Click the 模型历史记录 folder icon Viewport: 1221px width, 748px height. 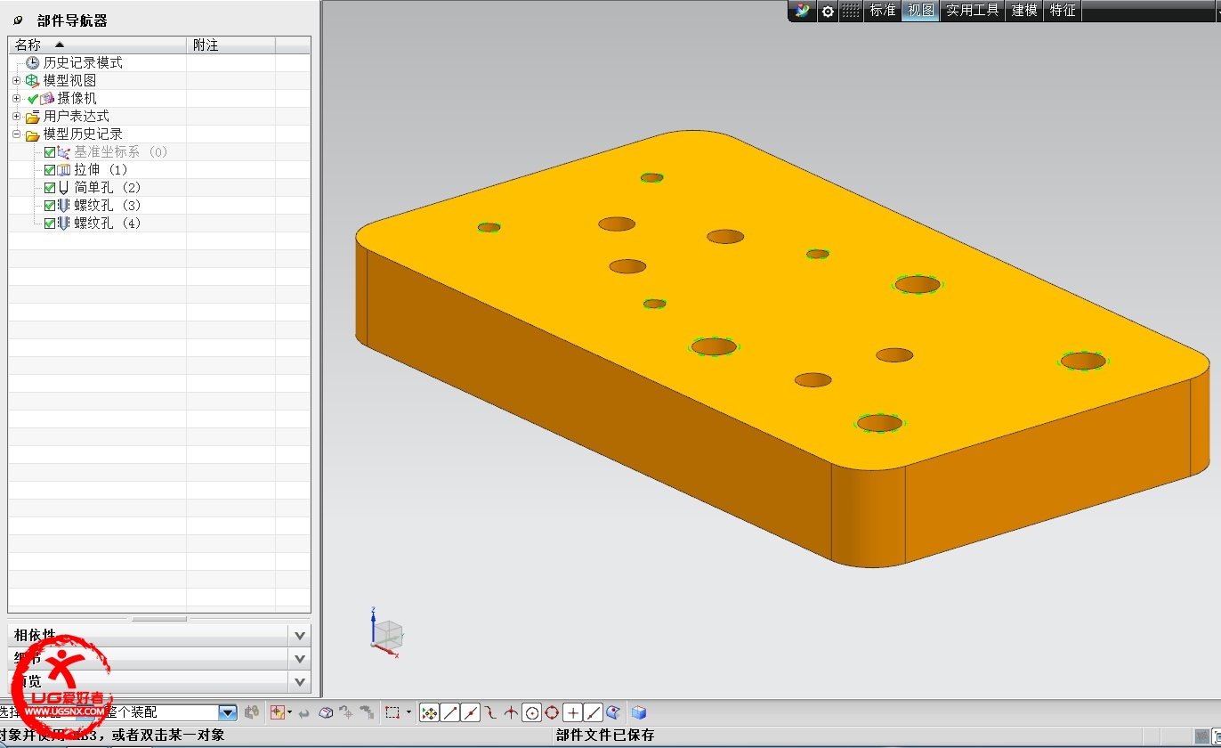(x=33, y=134)
